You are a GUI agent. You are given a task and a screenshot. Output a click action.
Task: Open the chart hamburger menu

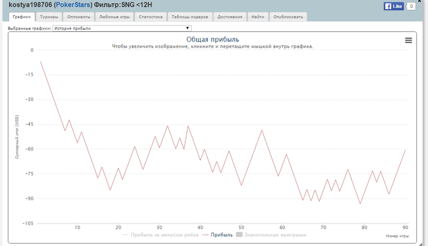408,40
